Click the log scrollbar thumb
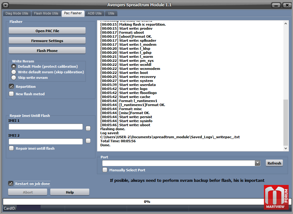Image resolution: width=293 pixels, height=214 pixels. 286,122
